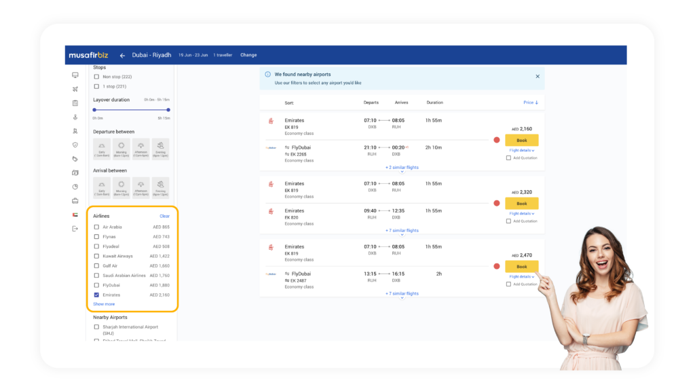Image resolution: width=695 pixels, height=391 pixels.
Task: Click the price tag icon in sidebar
Action: [x=75, y=159]
